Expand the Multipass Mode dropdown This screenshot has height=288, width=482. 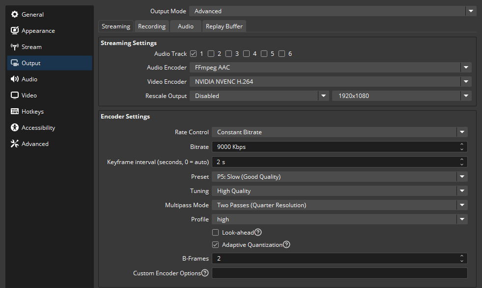[x=339, y=205]
